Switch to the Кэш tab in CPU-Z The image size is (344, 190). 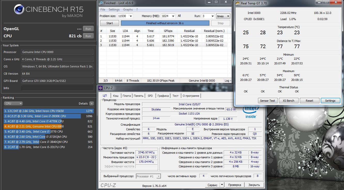(x=116, y=96)
